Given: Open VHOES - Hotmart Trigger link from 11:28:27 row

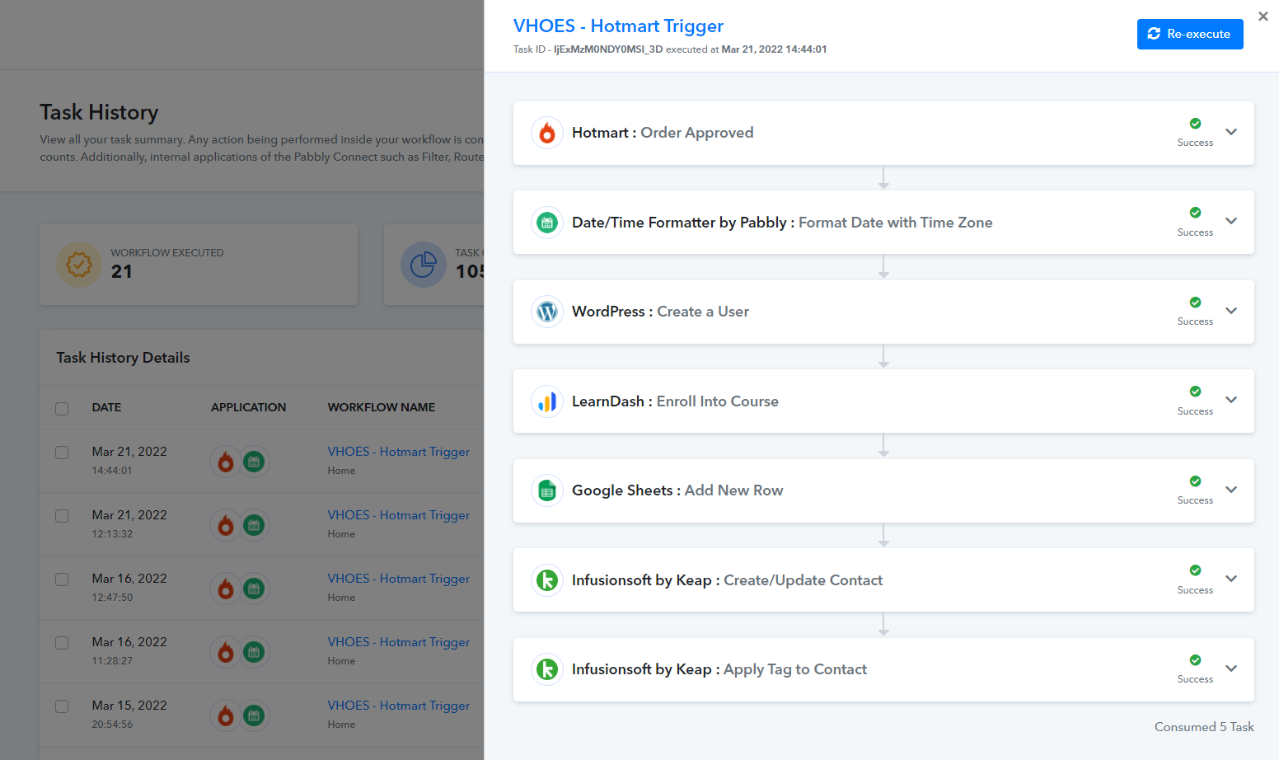Looking at the screenshot, I should 399,642.
